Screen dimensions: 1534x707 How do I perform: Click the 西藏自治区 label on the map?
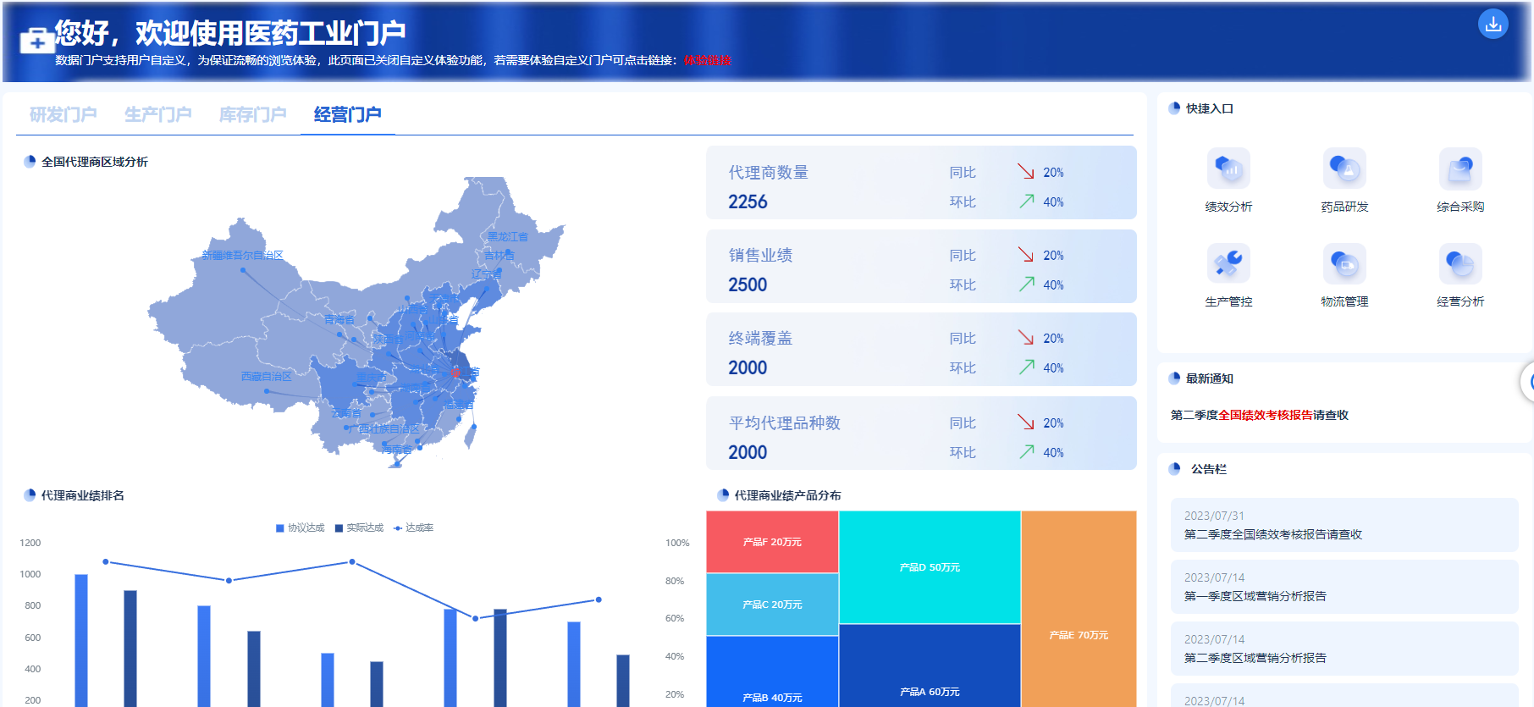click(x=267, y=376)
